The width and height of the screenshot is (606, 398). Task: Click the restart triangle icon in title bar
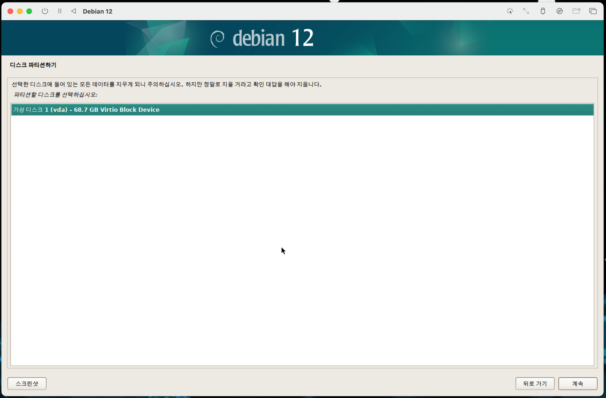74,11
